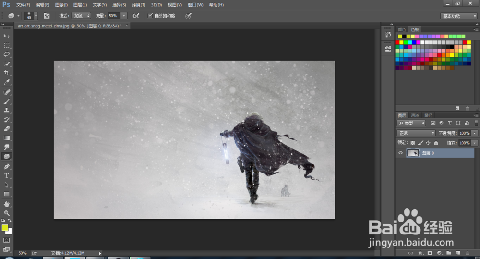
Task: Select the Zoom tool
Action: pos(6,213)
